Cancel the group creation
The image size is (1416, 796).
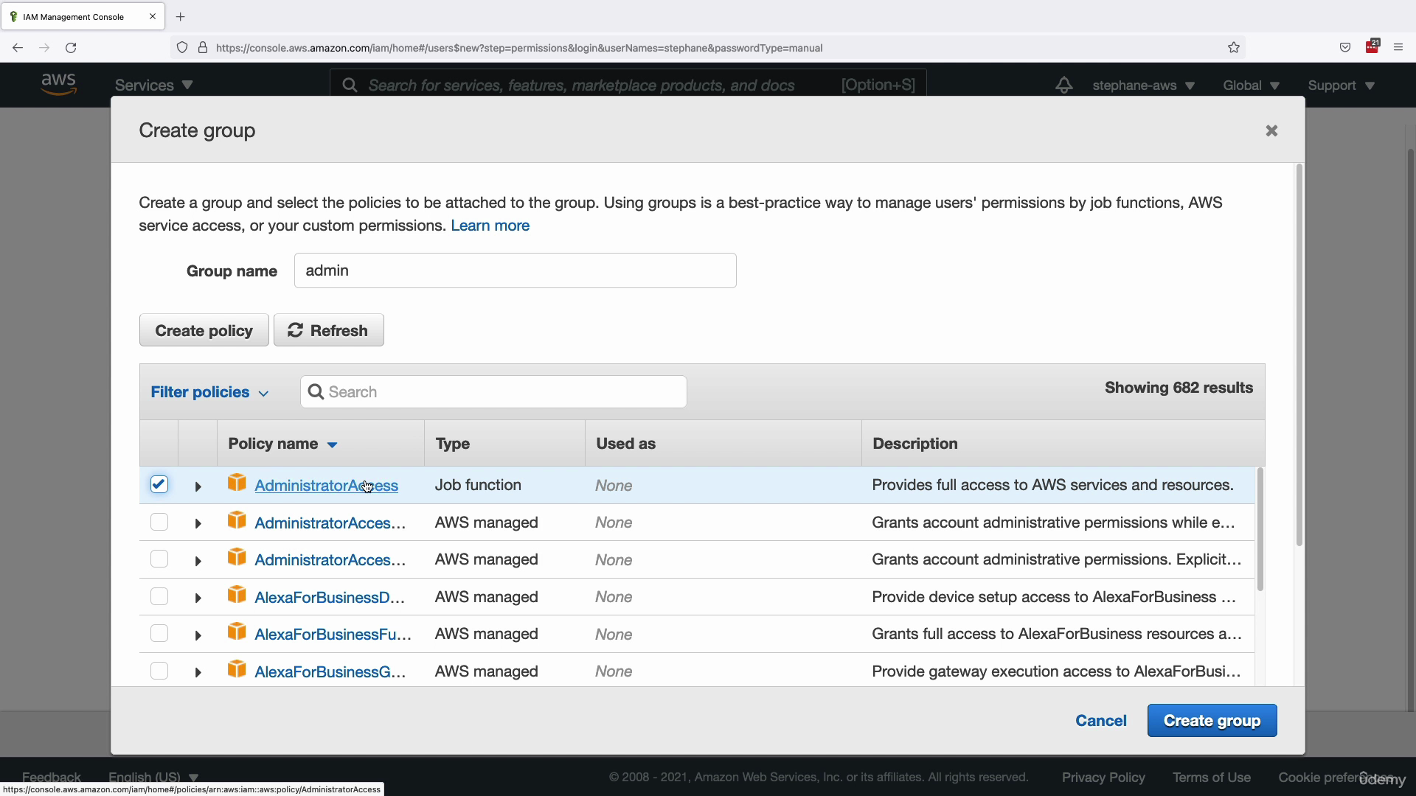point(1100,721)
